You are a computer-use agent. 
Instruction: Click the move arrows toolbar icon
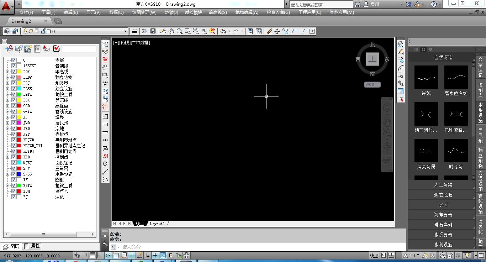[x=277, y=31]
